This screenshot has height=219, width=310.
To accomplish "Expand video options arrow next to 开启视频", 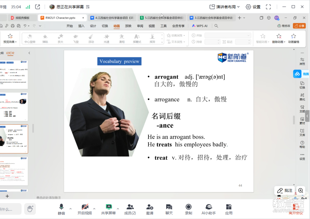I will click(94, 208).
